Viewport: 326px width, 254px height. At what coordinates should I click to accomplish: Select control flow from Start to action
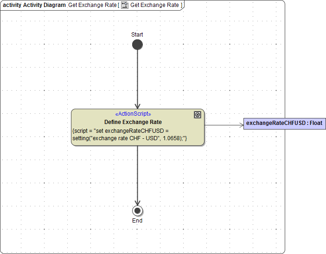pos(137,76)
